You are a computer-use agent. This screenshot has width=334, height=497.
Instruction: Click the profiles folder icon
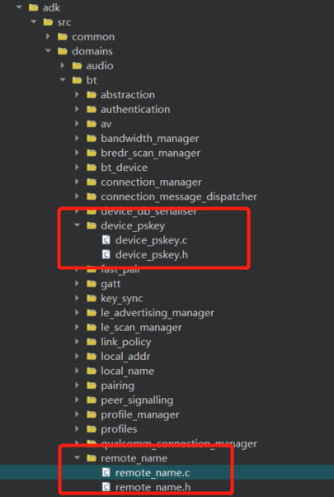coord(92,429)
